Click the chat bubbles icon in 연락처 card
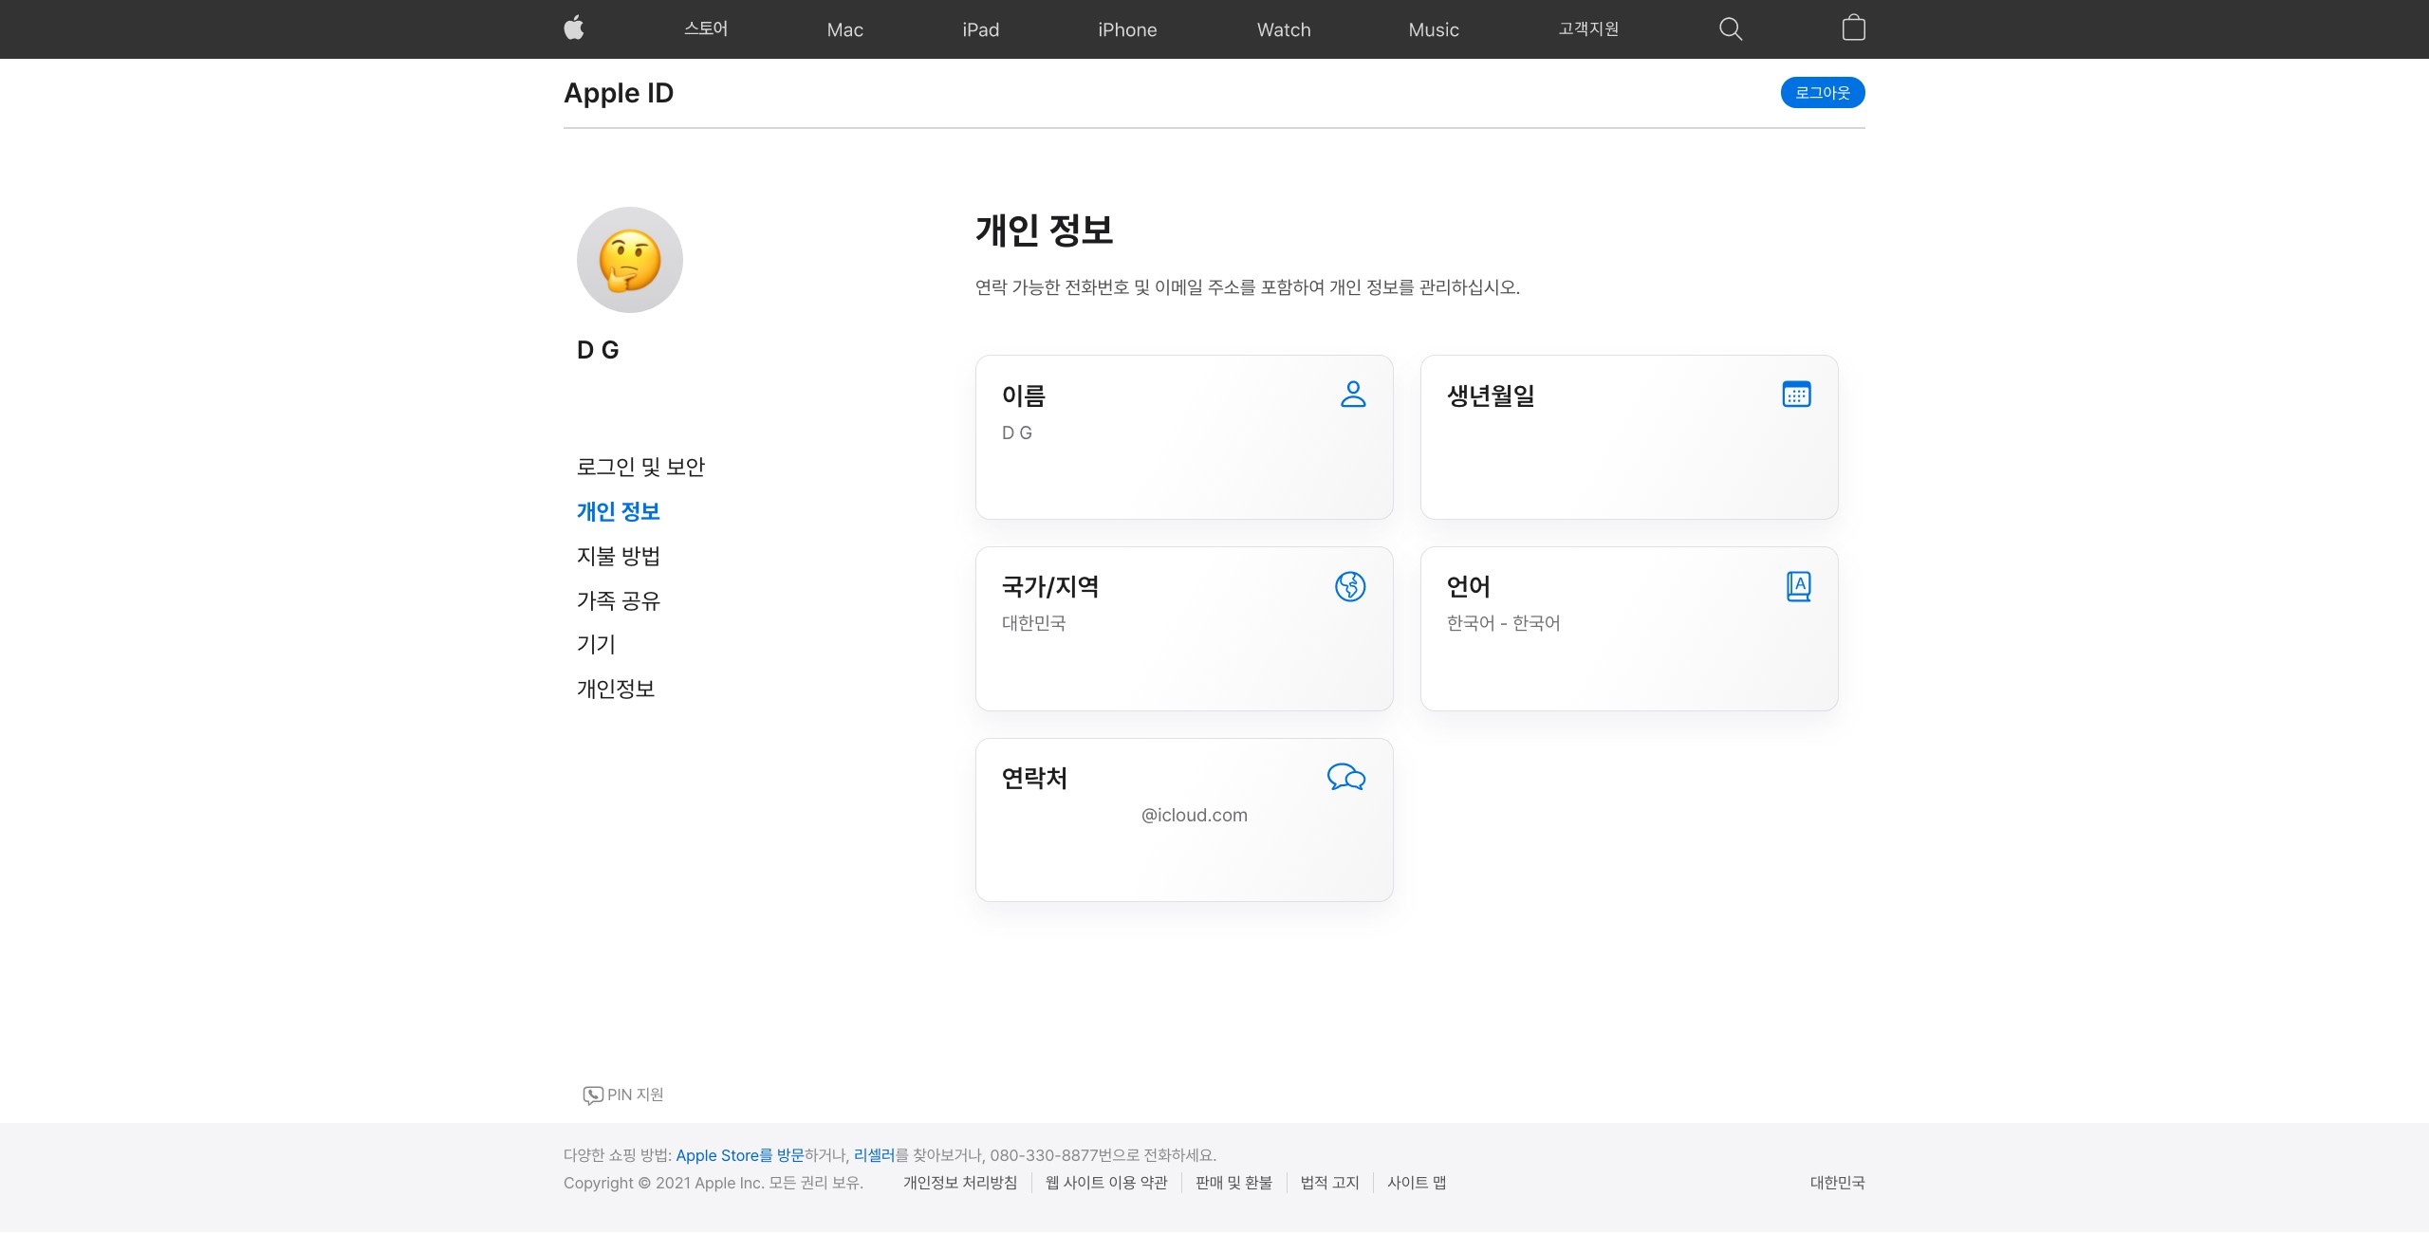2429x1233 pixels. 1345,778
